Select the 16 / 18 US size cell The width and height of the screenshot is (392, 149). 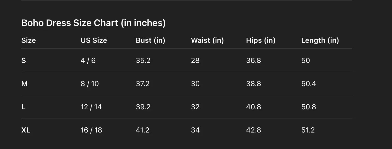tap(91, 130)
